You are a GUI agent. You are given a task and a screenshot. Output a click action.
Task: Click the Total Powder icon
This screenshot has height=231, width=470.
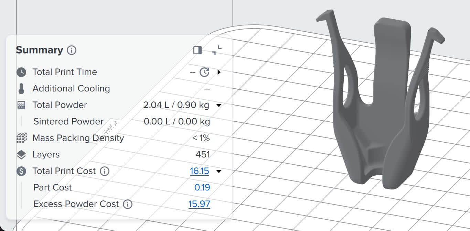(21, 105)
